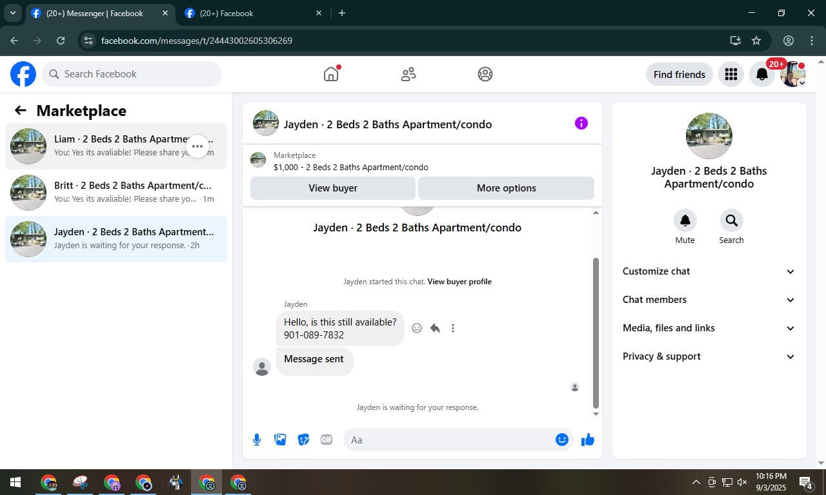Open clock showing 10:16 PM
This screenshot has height=495, width=826.
[771, 482]
